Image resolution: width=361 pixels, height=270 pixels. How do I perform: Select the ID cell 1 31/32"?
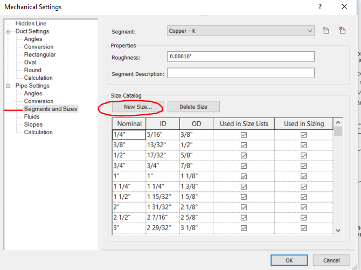pos(163,207)
